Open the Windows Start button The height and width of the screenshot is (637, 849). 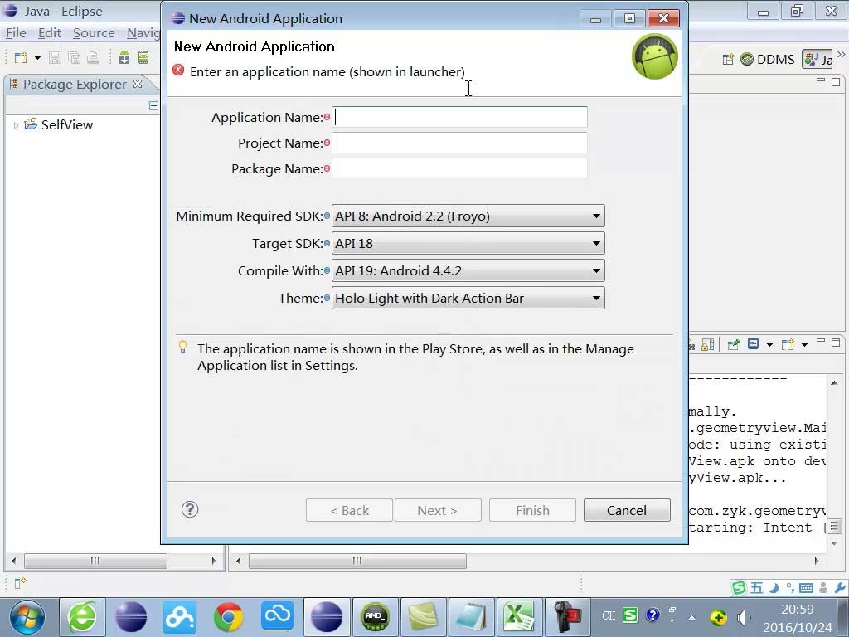point(27,617)
